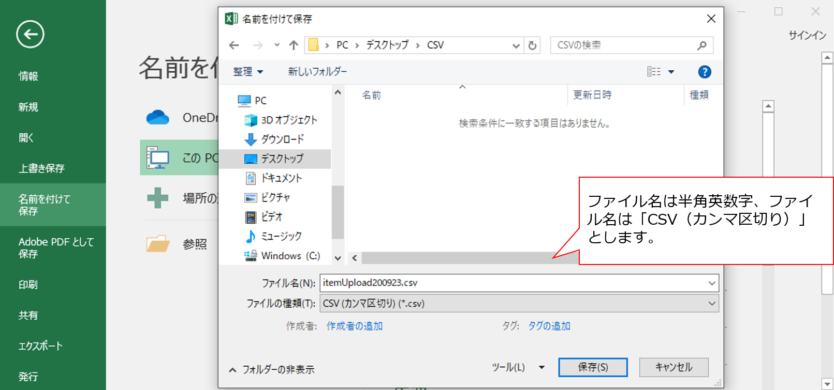Collapse folders with フォルダーの非表示
834x390 pixels.
click(x=272, y=369)
